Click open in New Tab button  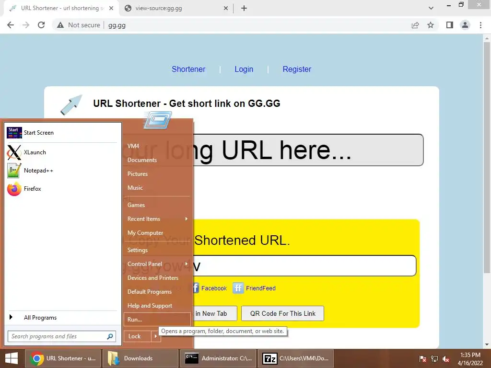click(x=215, y=313)
